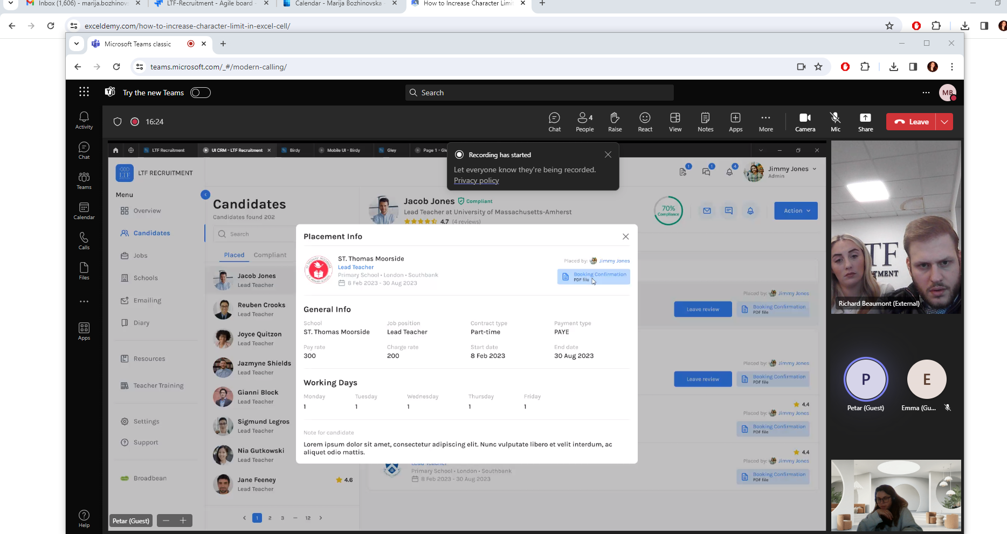Show the People participants list

coord(585,122)
